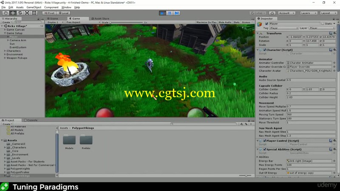The width and height of the screenshot is (340, 191).
Task: Open Layers dropdown in toolbar
Action: click(309, 13)
